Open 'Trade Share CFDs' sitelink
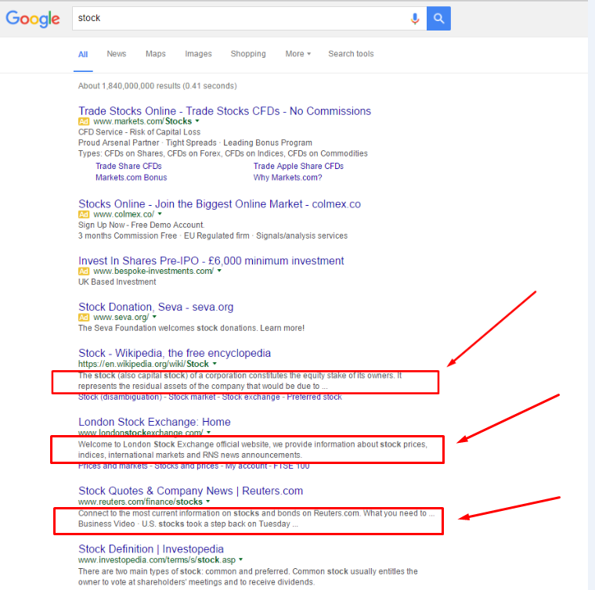595x590 pixels. click(x=128, y=166)
